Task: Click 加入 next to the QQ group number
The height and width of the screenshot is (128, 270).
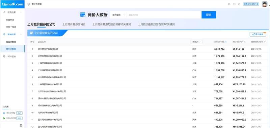Action: (20, 113)
